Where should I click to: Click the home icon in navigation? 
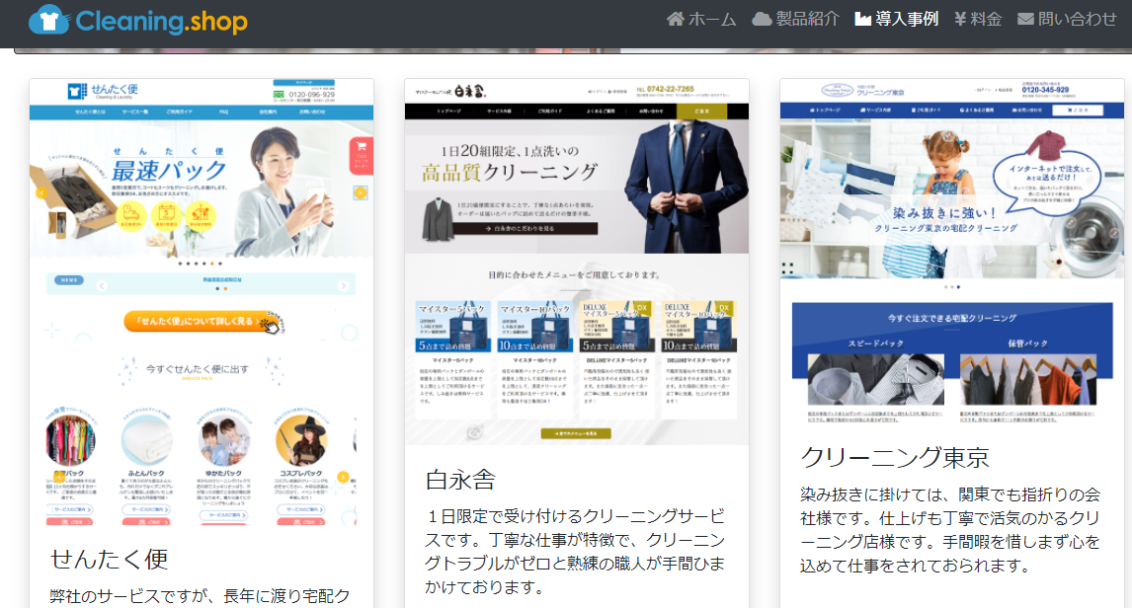(x=675, y=19)
